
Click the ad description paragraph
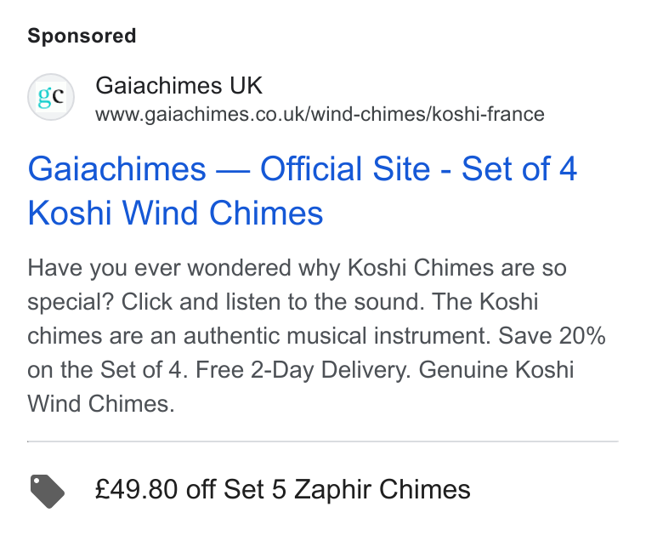[316, 335]
